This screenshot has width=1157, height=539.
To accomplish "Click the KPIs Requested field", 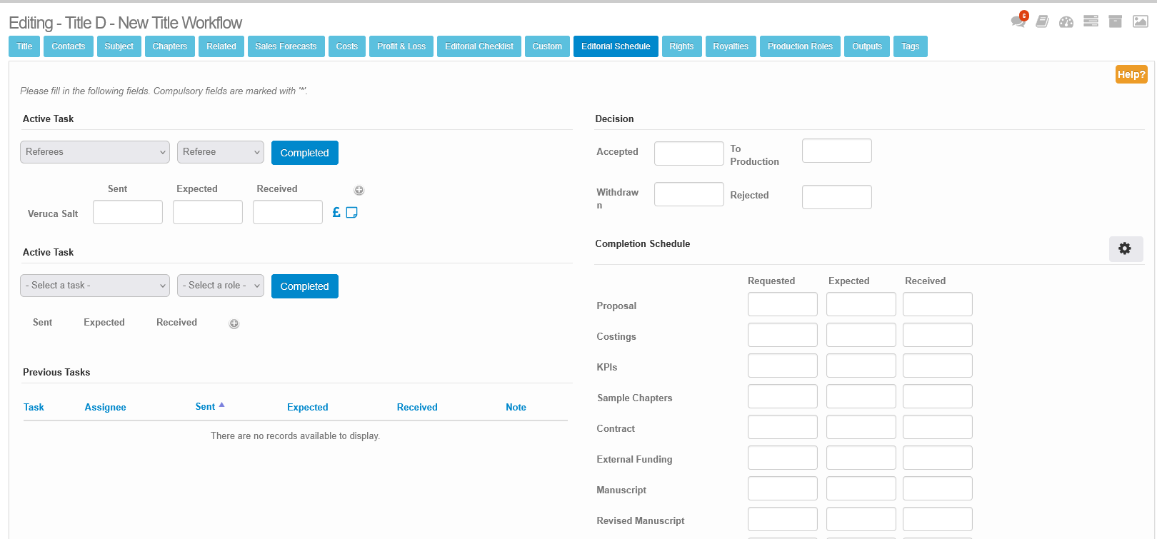I will [783, 366].
